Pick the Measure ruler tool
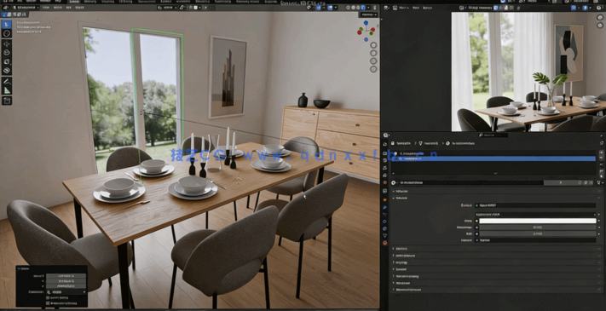606x311 pixels. coord(7,90)
